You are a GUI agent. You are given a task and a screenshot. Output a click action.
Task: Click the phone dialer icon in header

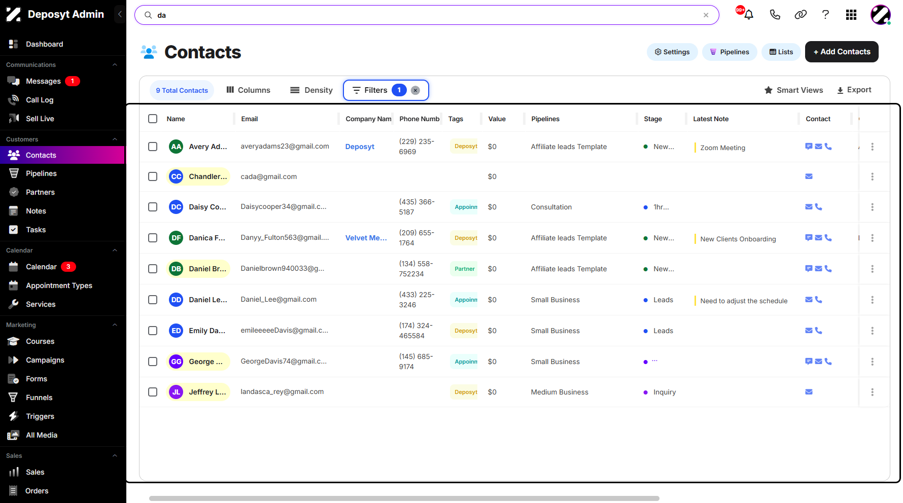775,15
